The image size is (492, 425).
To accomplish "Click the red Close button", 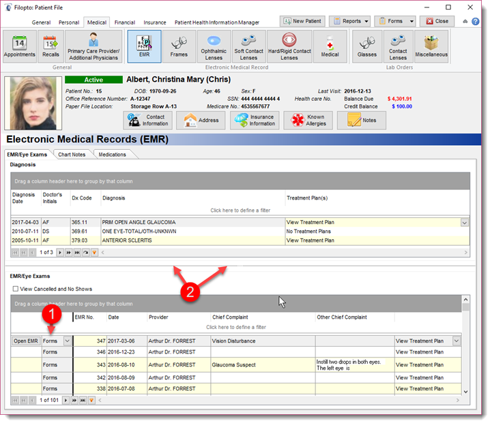I will click(437, 21).
